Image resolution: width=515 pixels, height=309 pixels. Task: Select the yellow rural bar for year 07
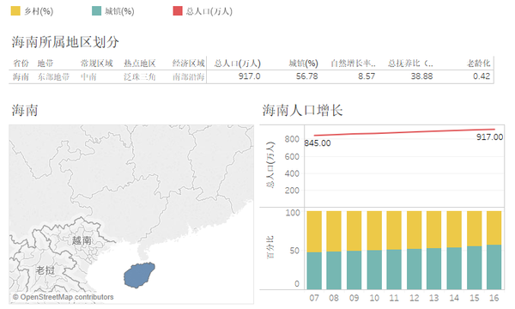[314, 232]
